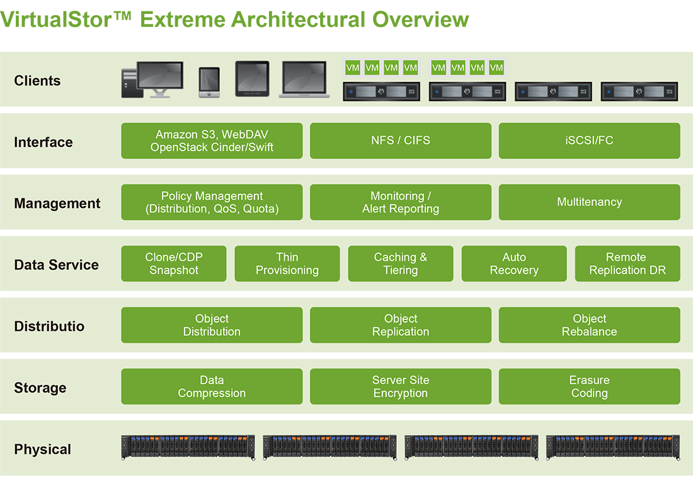Image resolution: width=693 pixels, height=477 pixels.
Task: Select the second storage chassis in the Physical row
Action: tap(329, 447)
